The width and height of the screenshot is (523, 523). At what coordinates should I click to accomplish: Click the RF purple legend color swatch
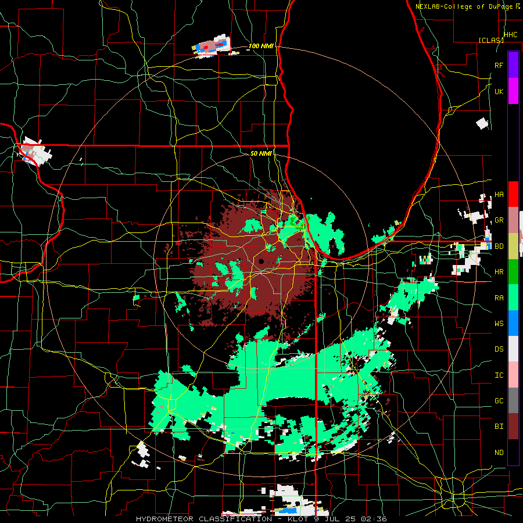tap(513, 65)
